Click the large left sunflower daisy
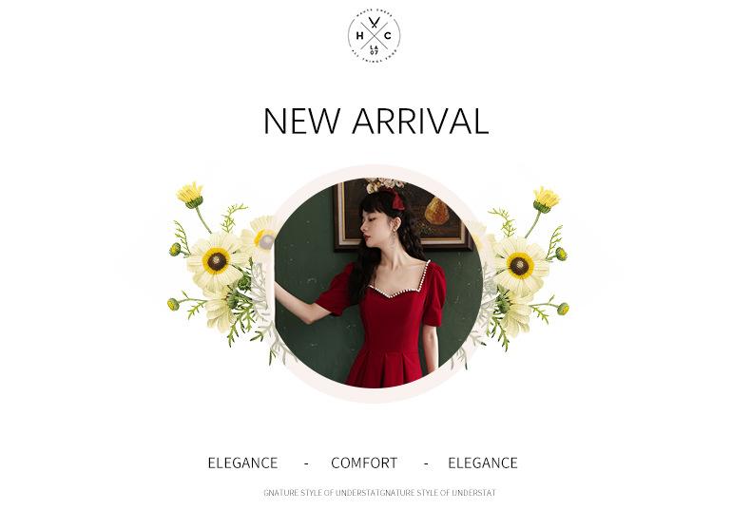The width and height of the screenshot is (751, 529). pyautogui.click(x=217, y=261)
